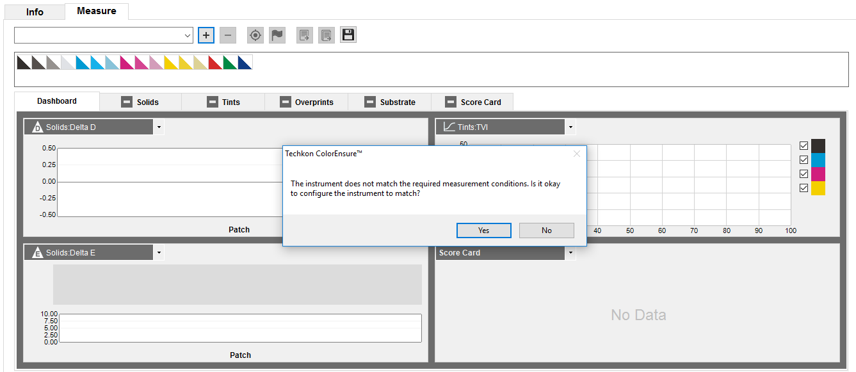Image resolution: width=856 pixels, height=372 pixels.
Task: Click the minus icon to remove a measurement
Action: [228, 35]
